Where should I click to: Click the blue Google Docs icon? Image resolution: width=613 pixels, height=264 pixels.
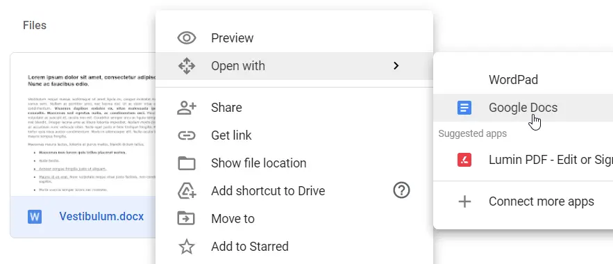tap(464, 108)
